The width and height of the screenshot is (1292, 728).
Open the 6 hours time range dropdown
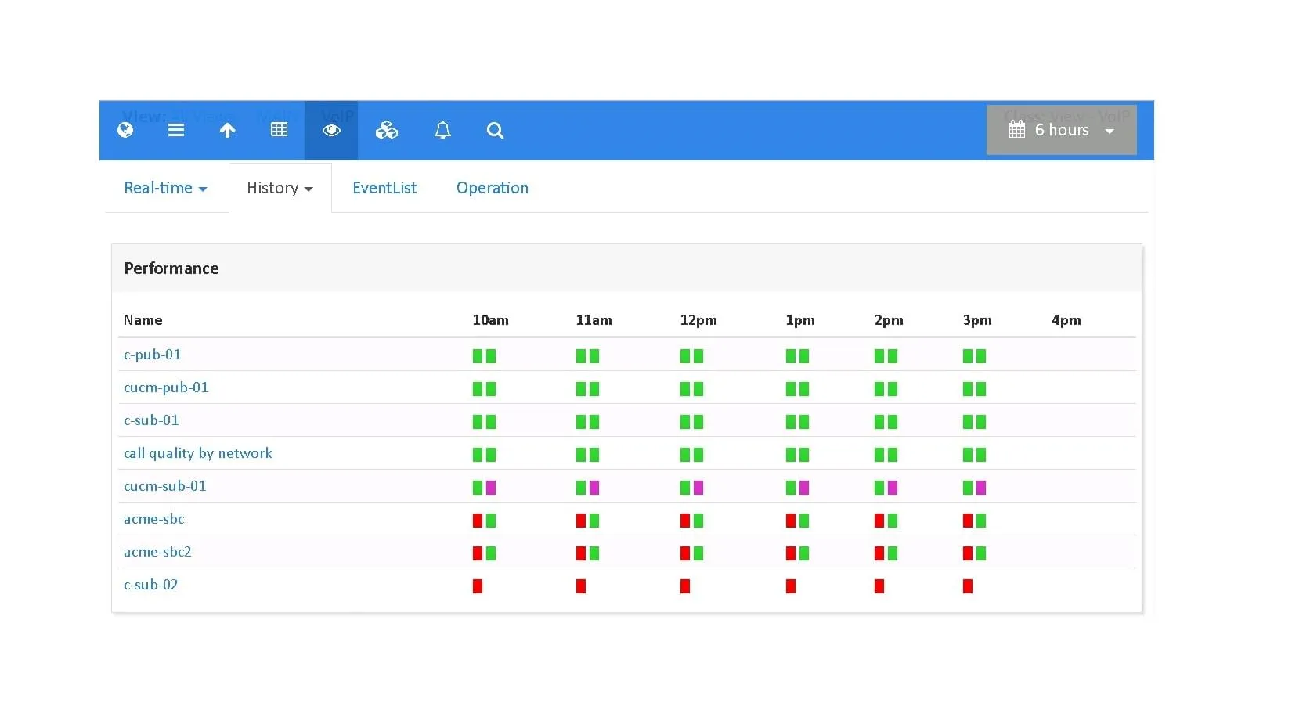coord(1061,130)
